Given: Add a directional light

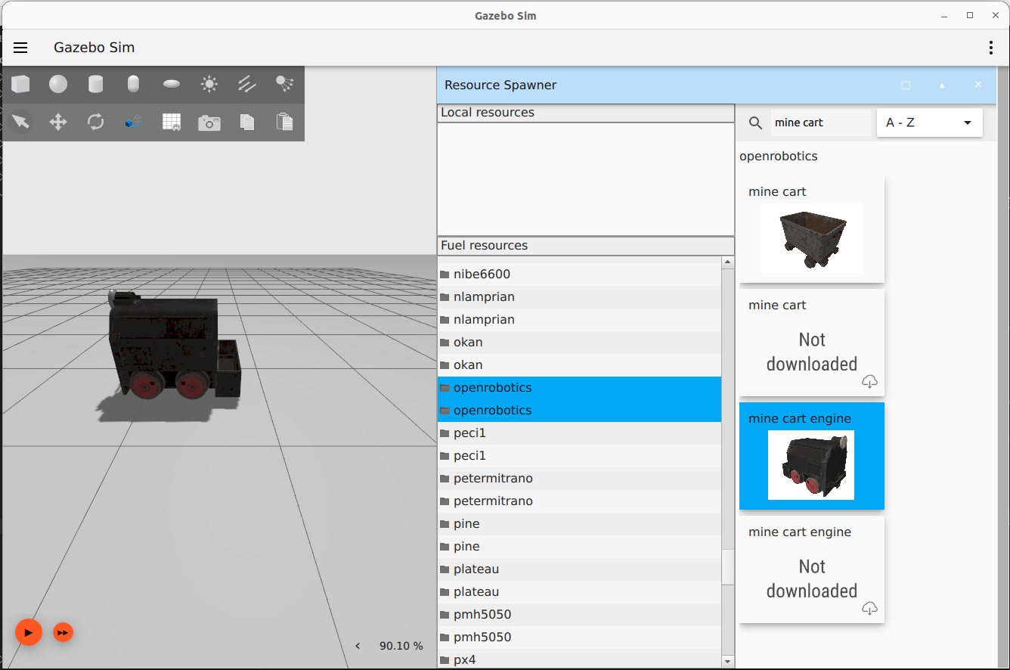Looking at the screenshot, I should (x=247, y=84).
